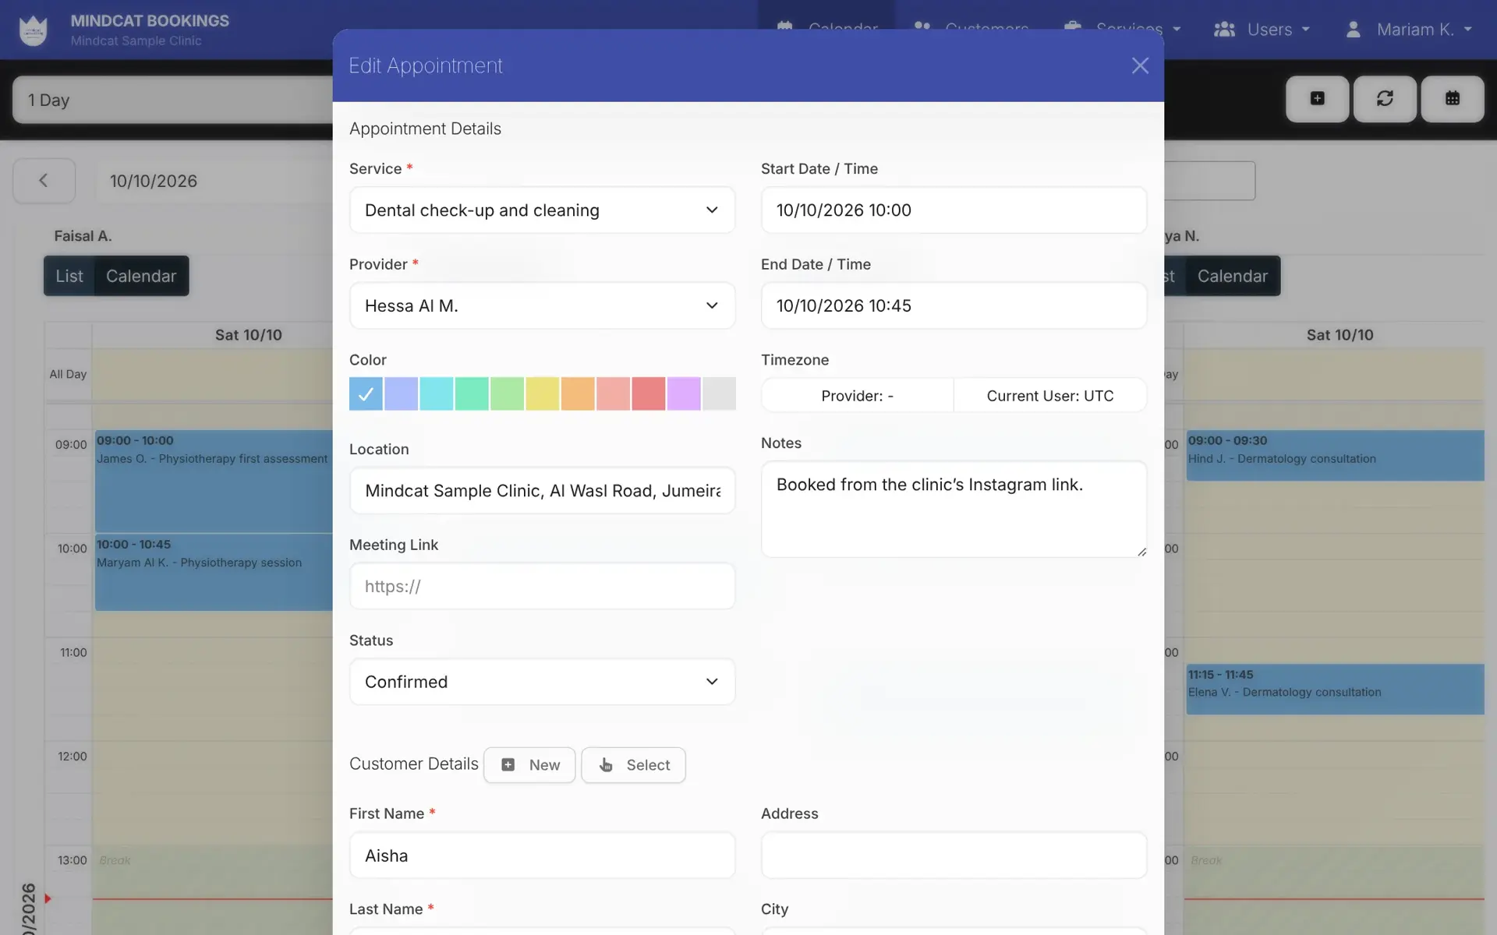This screenshot has width=1497, height=935.
Task: Click End Date / Time field
Action: click(x=954, y=305)
